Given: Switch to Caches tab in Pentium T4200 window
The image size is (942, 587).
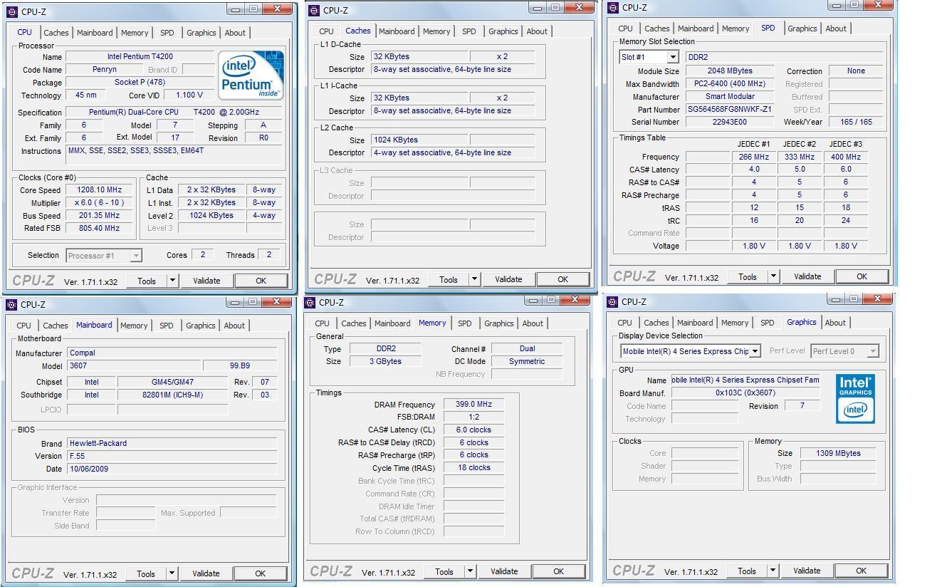Looking at the screenshot, I should click(56, 33).
